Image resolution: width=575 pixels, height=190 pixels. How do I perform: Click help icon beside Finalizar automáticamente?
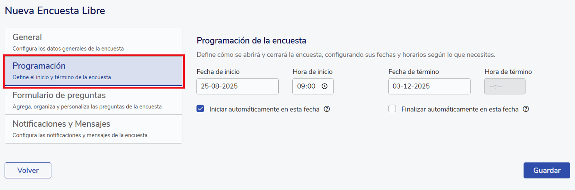pyautogui.click(x=526, y=109)
